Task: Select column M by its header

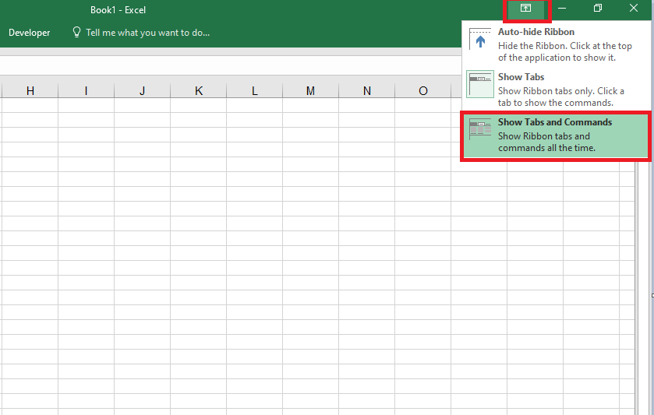Action: pos(310,91)
